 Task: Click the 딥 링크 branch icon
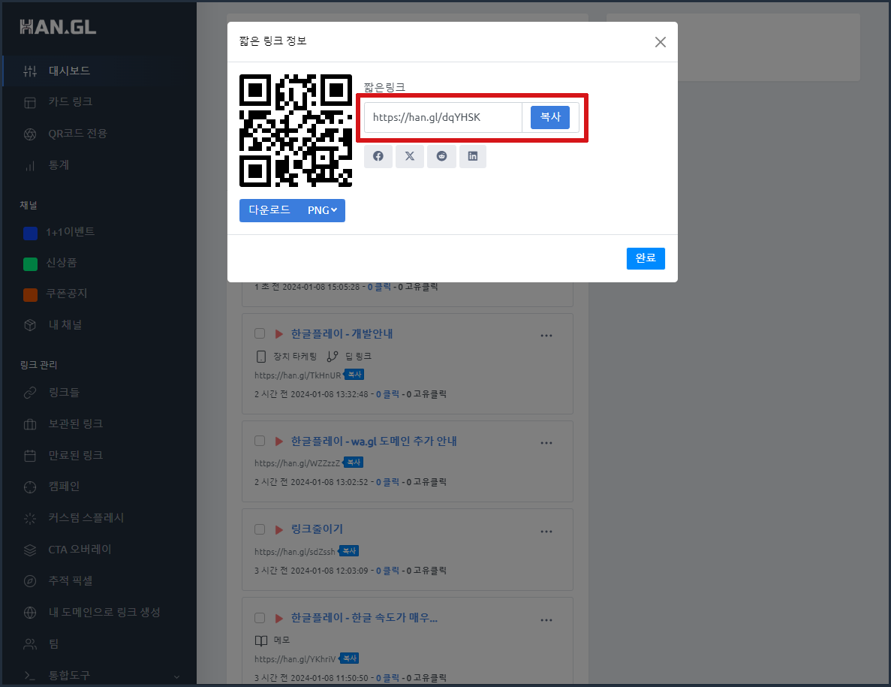tap(333, 357)
